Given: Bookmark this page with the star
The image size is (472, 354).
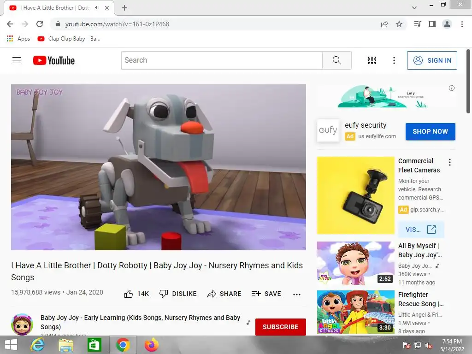Looking at the screenshot, I should pos(399,24).
